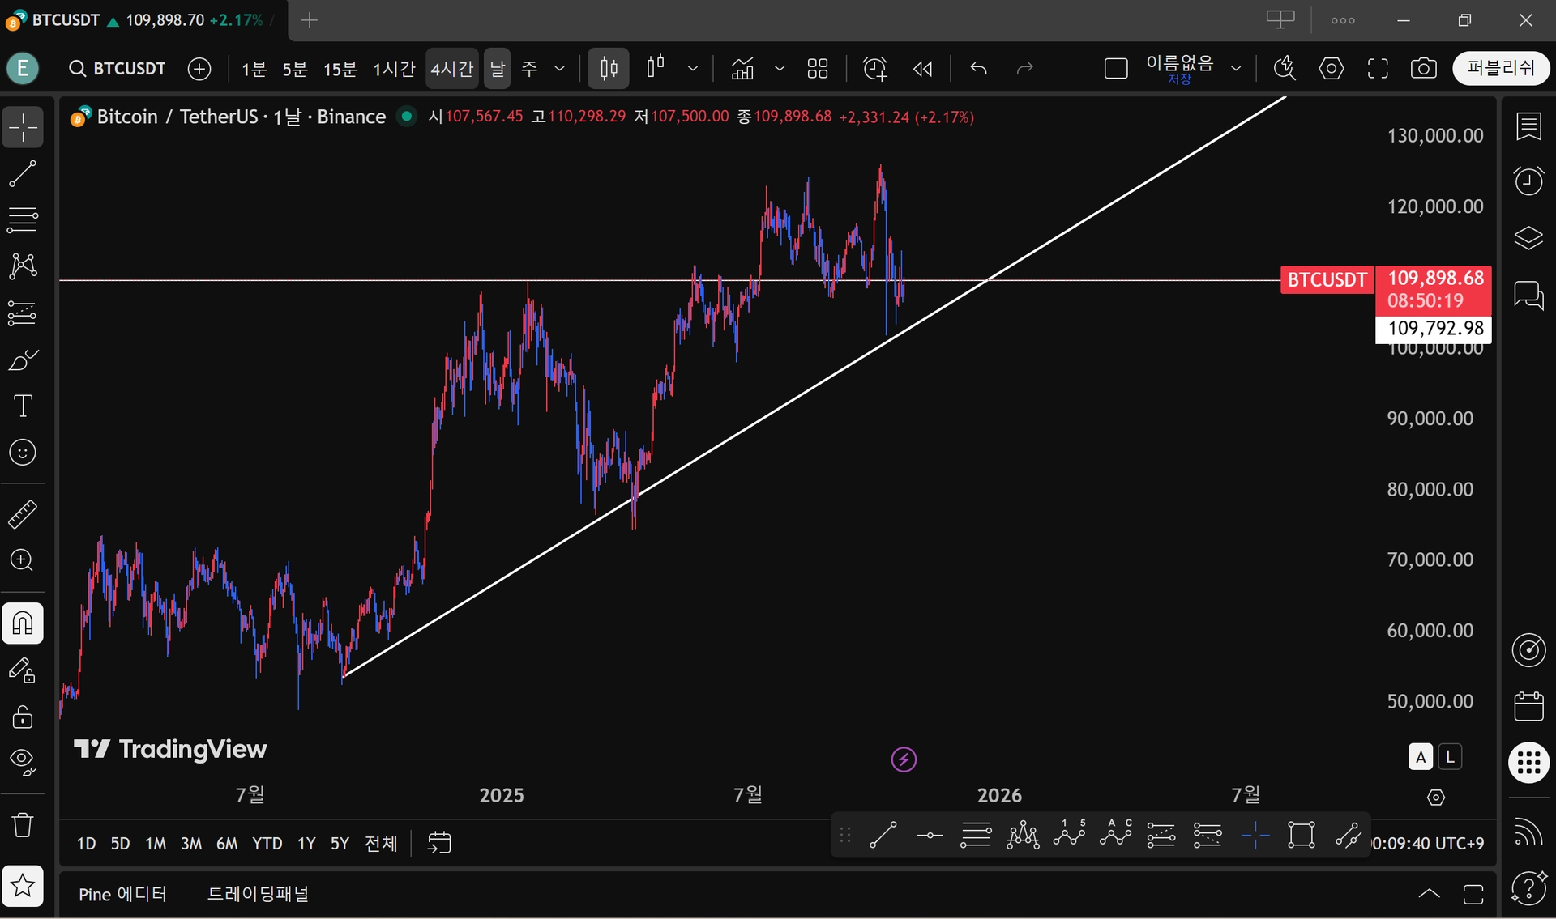Toggle log scale L button
This screenshot has height=919, width=1556.
coord(1450,757)
